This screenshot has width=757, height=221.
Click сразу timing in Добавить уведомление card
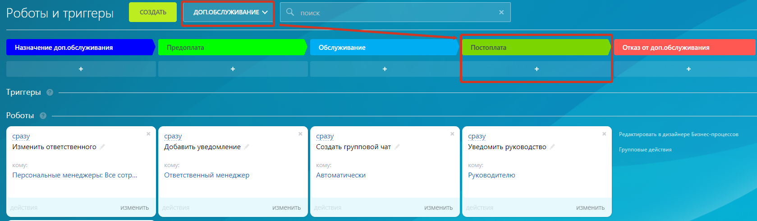click(173, 136)
